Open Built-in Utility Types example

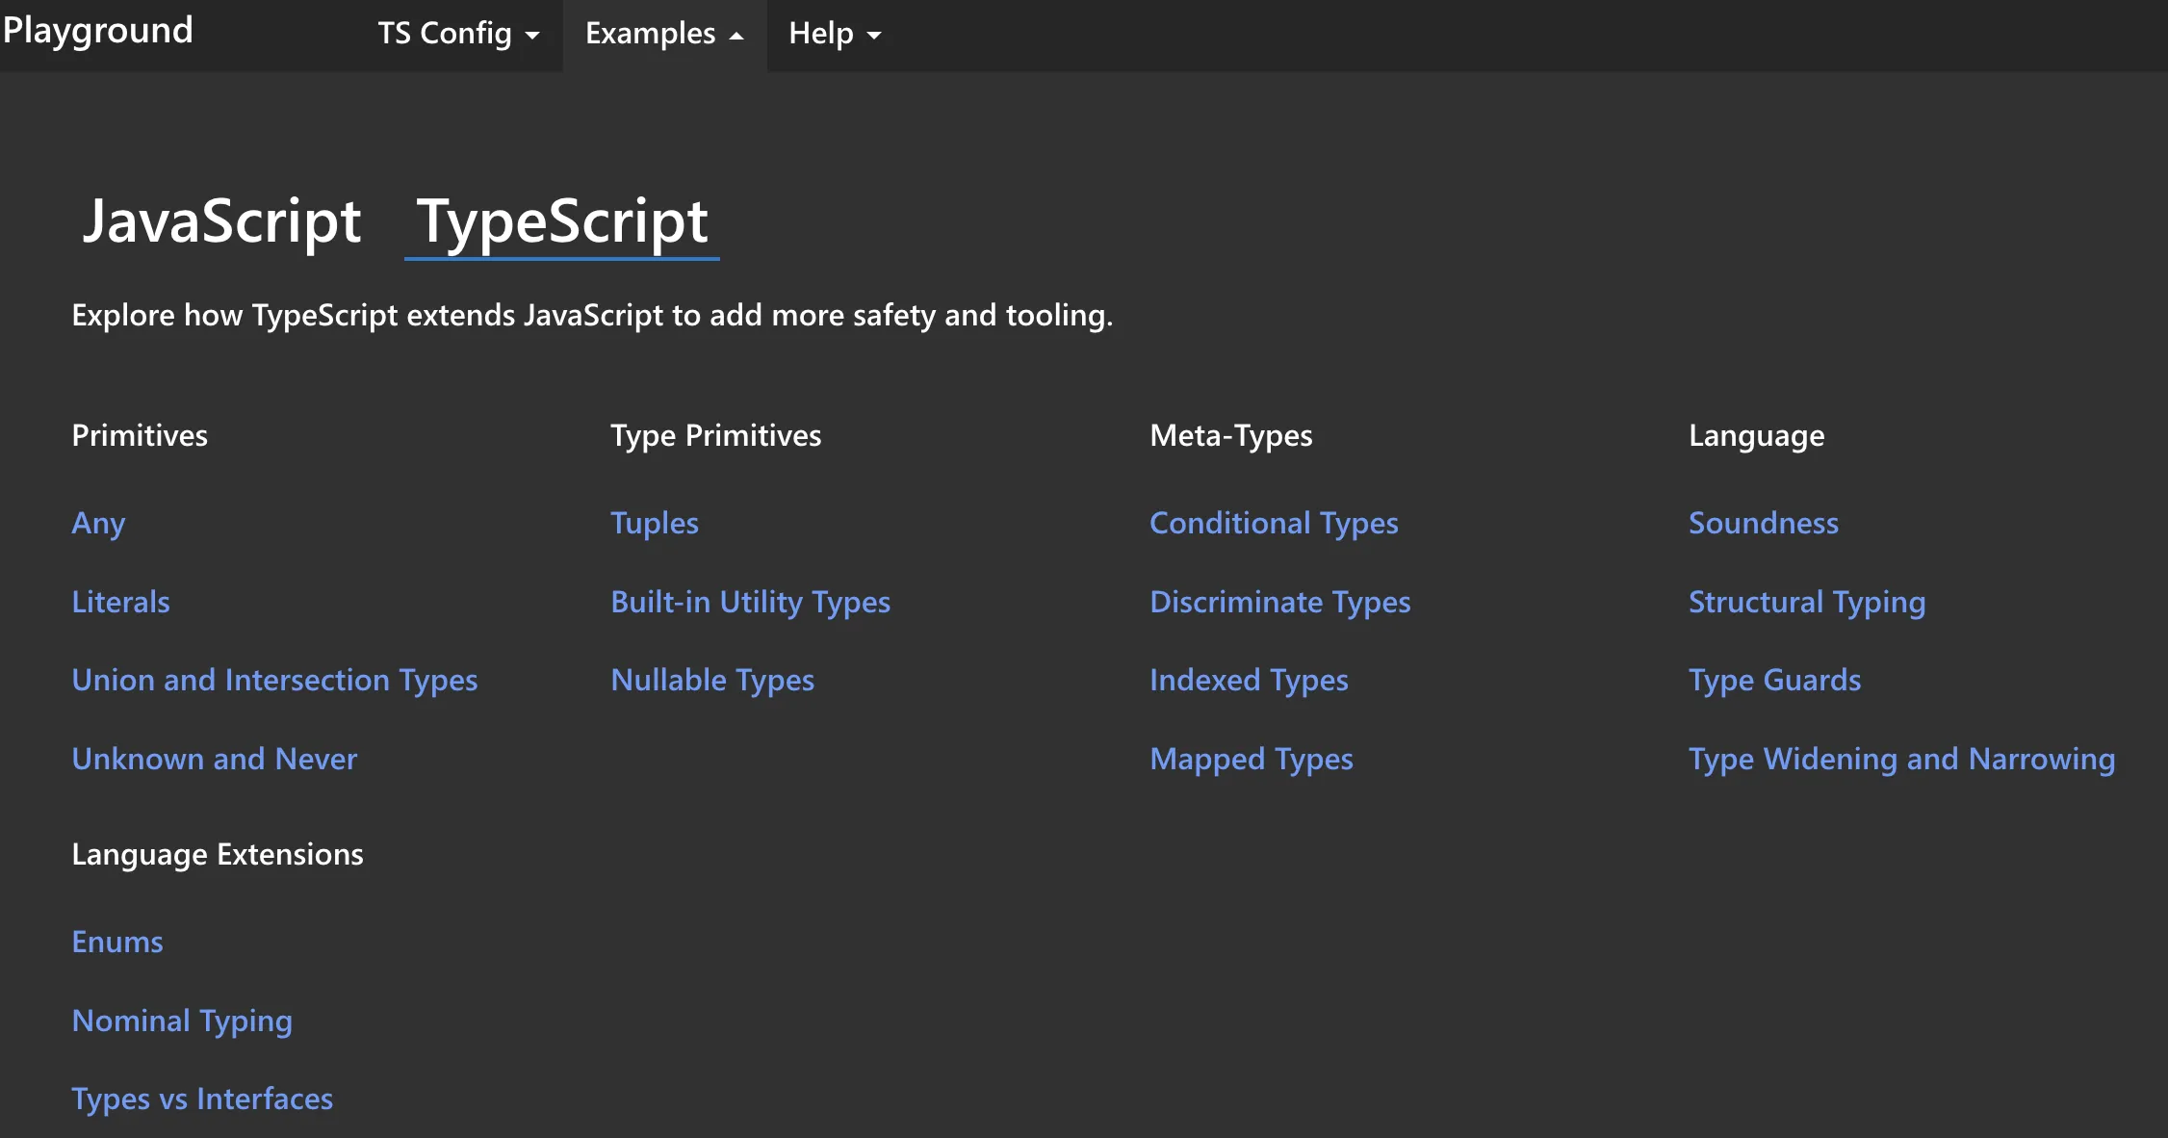(750, 602)
